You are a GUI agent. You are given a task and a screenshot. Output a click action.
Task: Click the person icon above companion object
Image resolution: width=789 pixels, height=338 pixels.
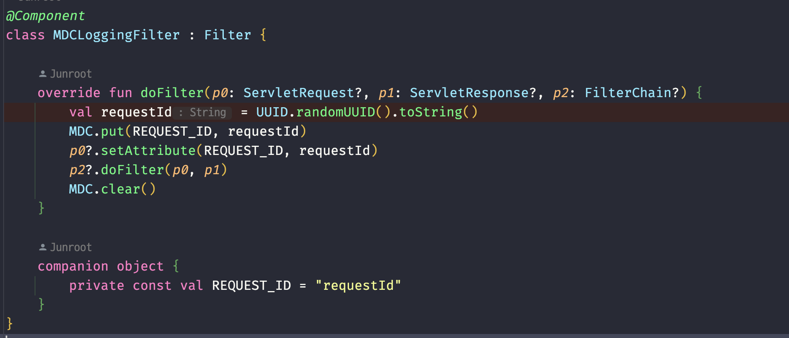click(x=43, y=247)
